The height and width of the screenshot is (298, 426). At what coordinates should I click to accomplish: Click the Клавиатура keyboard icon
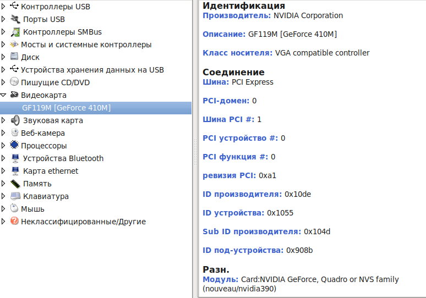[15, 196]
